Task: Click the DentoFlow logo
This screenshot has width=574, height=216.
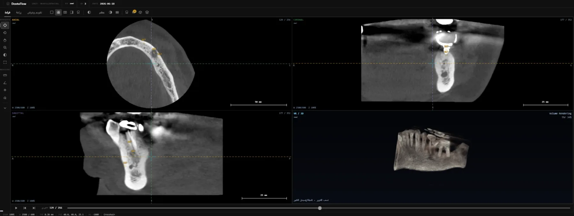Action: pos(17,4)
